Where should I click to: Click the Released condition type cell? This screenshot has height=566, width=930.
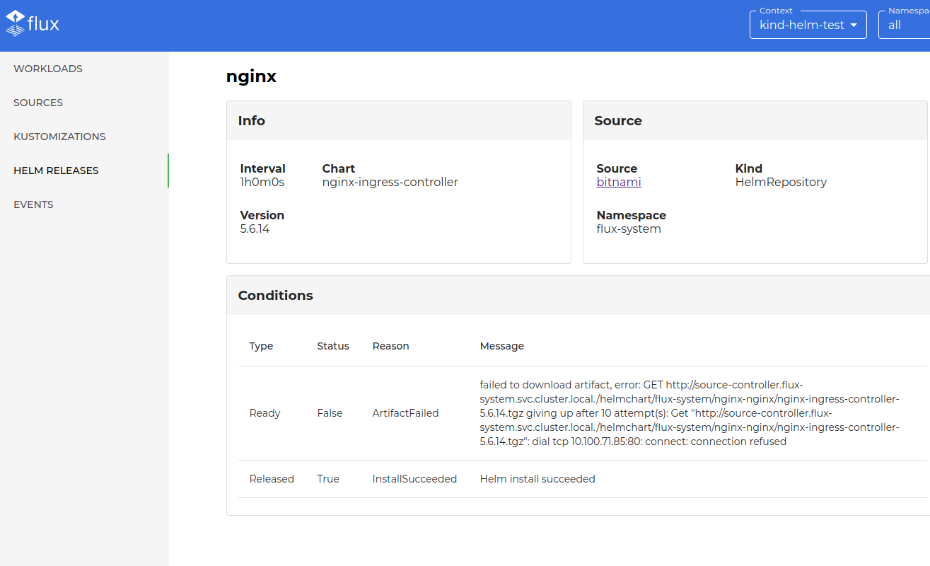pos(272,479)
